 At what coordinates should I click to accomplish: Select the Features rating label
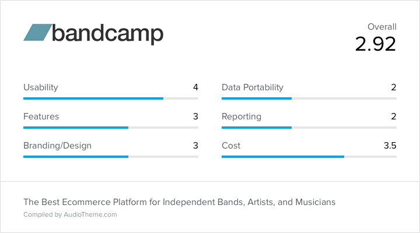pos(41,116)
